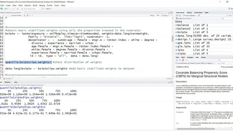Click load workspace icon in Environment pane

point(177,15)
